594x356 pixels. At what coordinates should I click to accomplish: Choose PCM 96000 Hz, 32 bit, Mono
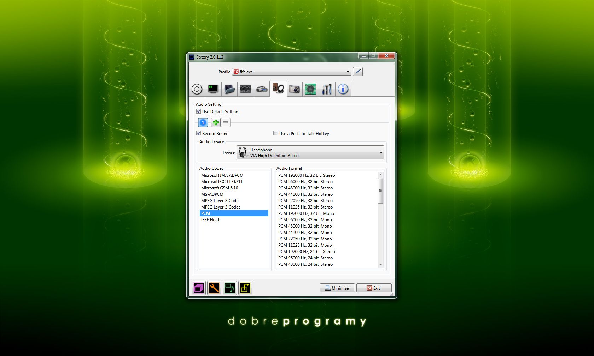[327, 219]
